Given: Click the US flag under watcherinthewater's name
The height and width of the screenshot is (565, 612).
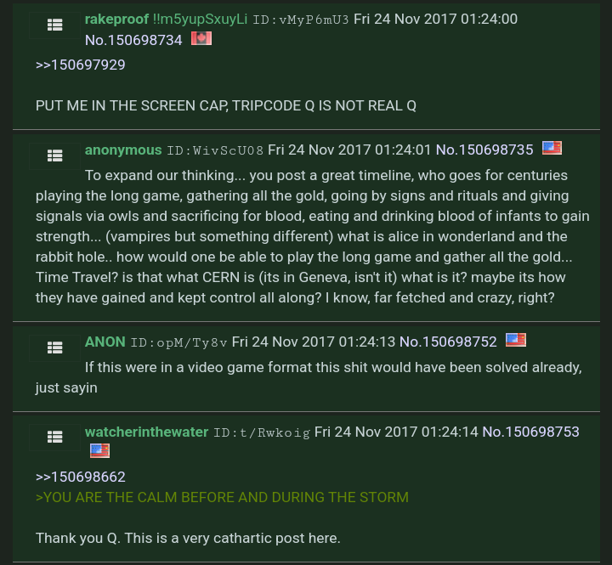Looking at the screenshot, I should 100,450.
